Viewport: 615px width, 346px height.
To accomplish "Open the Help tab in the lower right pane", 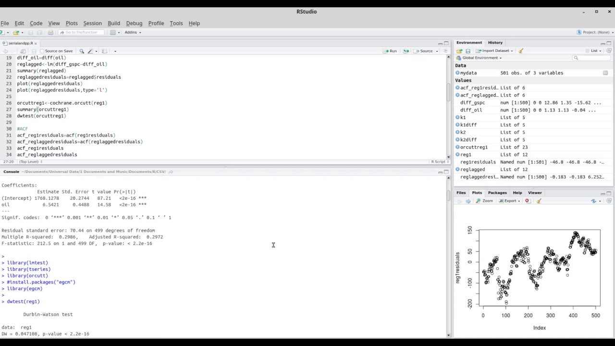I will (517, 193).
